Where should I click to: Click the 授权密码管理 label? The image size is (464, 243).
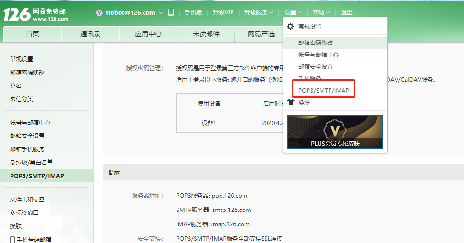tap(144, 68)
